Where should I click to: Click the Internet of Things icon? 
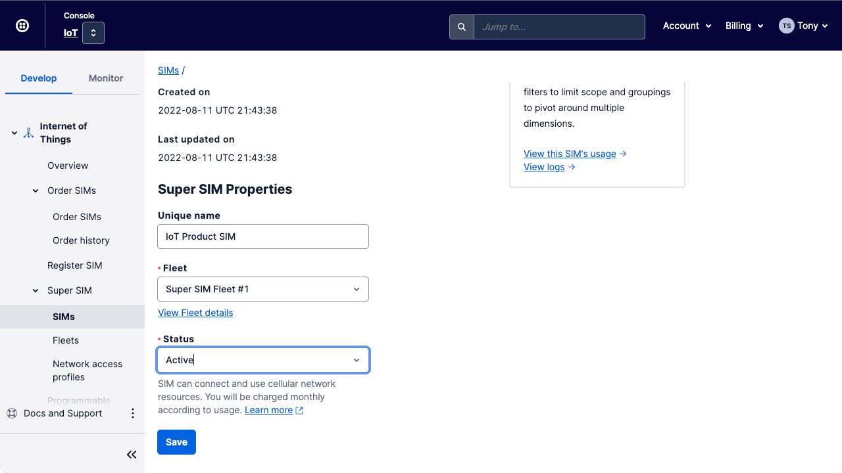28,133
